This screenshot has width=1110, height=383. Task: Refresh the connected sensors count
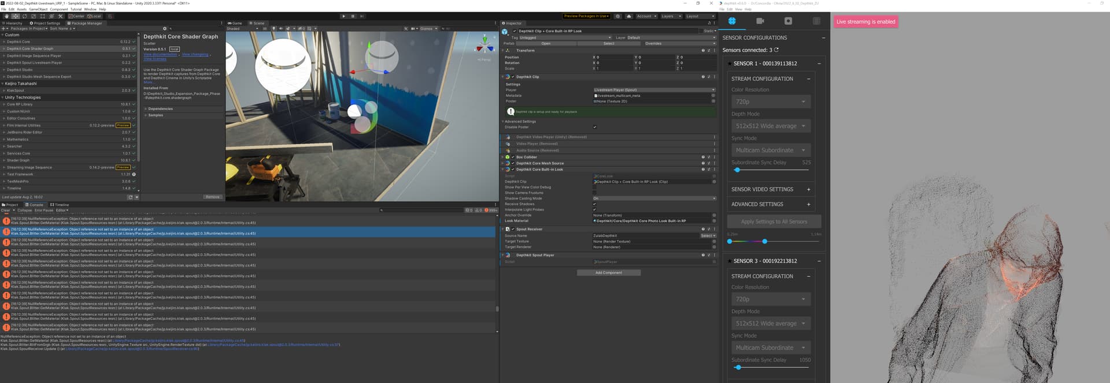[776, 50]
